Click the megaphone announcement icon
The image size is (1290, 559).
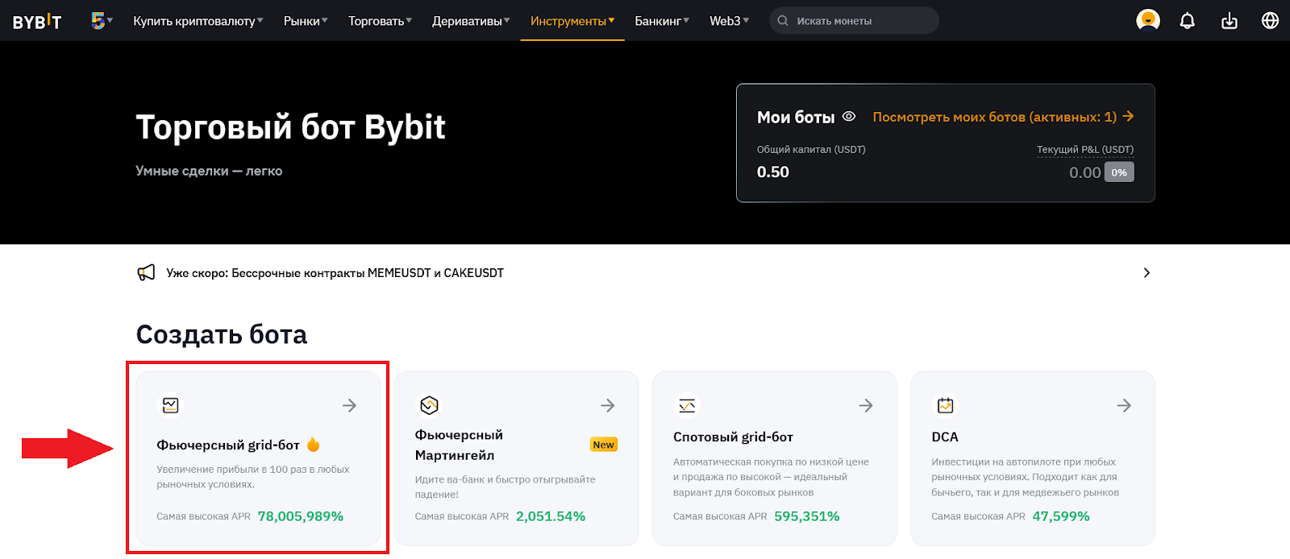(x=146, y=273)
